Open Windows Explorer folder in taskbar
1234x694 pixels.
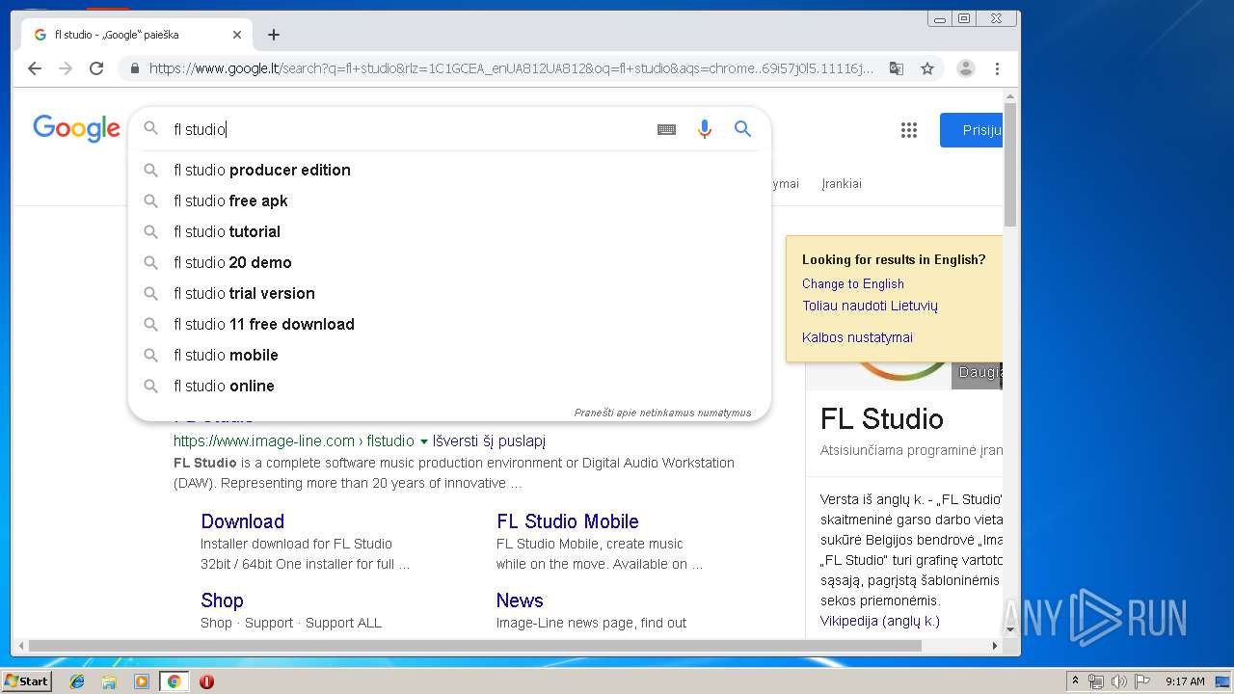(109, 681)
